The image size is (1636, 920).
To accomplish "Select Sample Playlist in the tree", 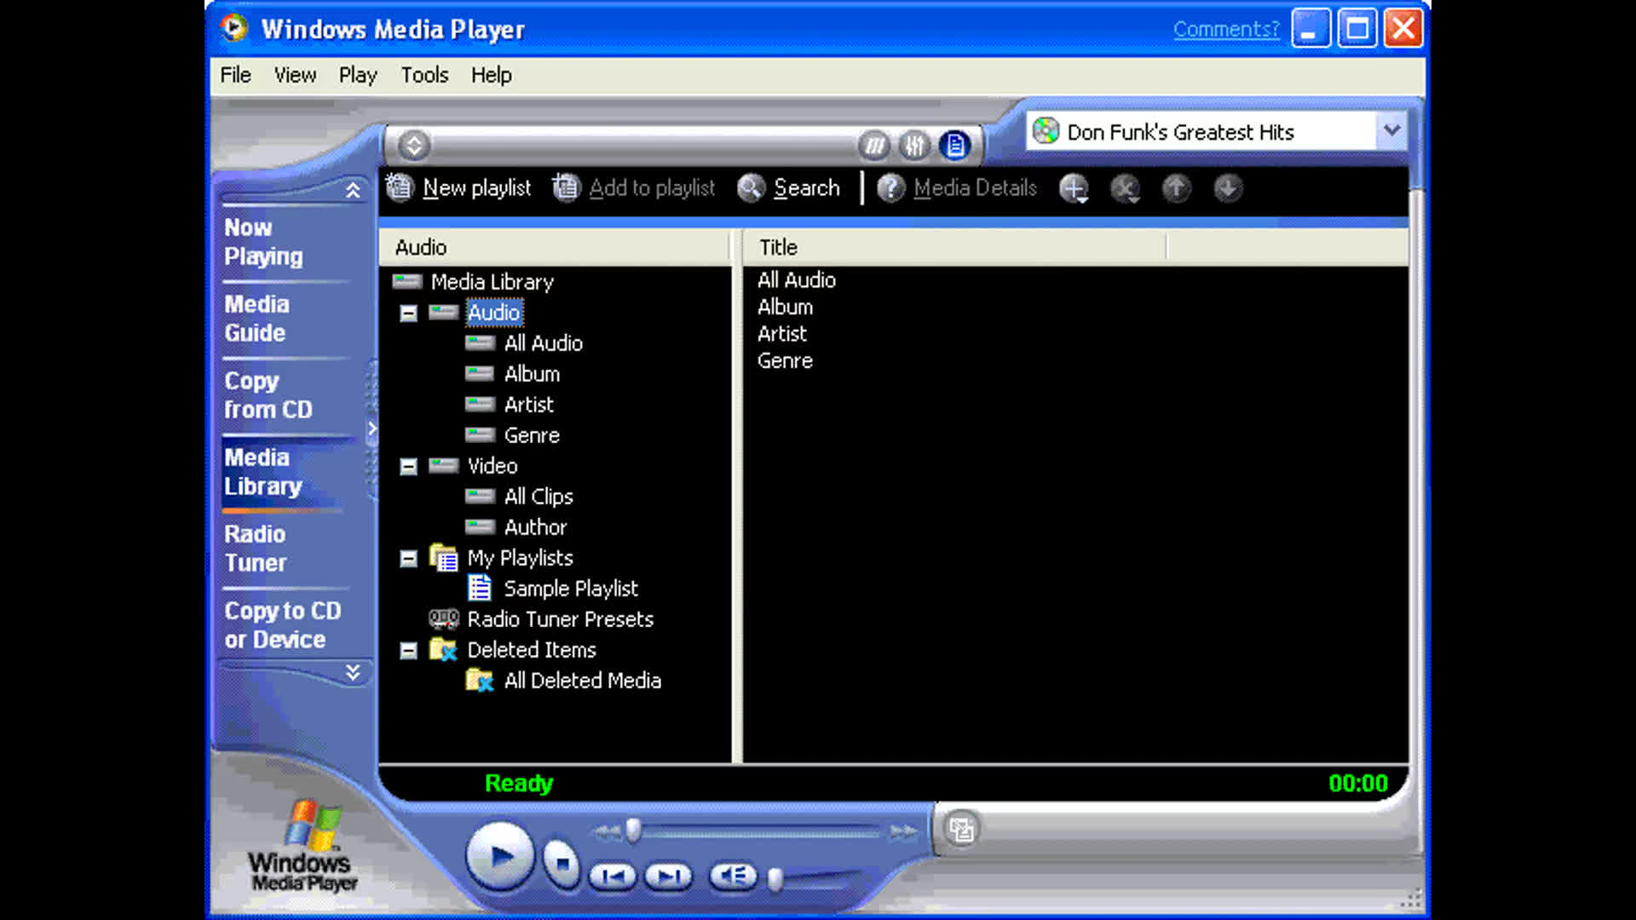I will [571, 588].
